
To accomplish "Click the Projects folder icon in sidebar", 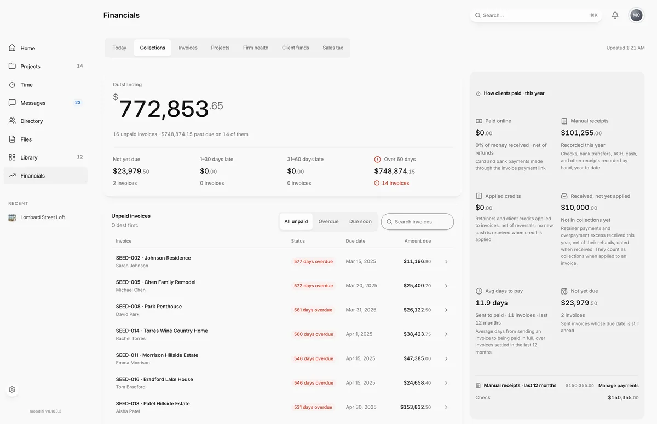I will [12, 66].
